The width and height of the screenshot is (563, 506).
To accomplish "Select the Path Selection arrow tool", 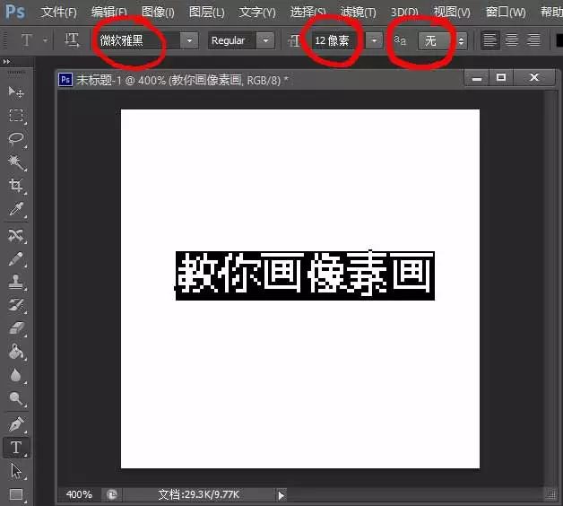I will 16,471.
